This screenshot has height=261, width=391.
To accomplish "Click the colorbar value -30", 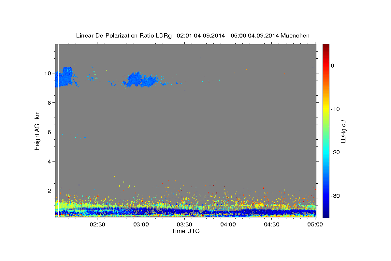I will coord(335,196).
